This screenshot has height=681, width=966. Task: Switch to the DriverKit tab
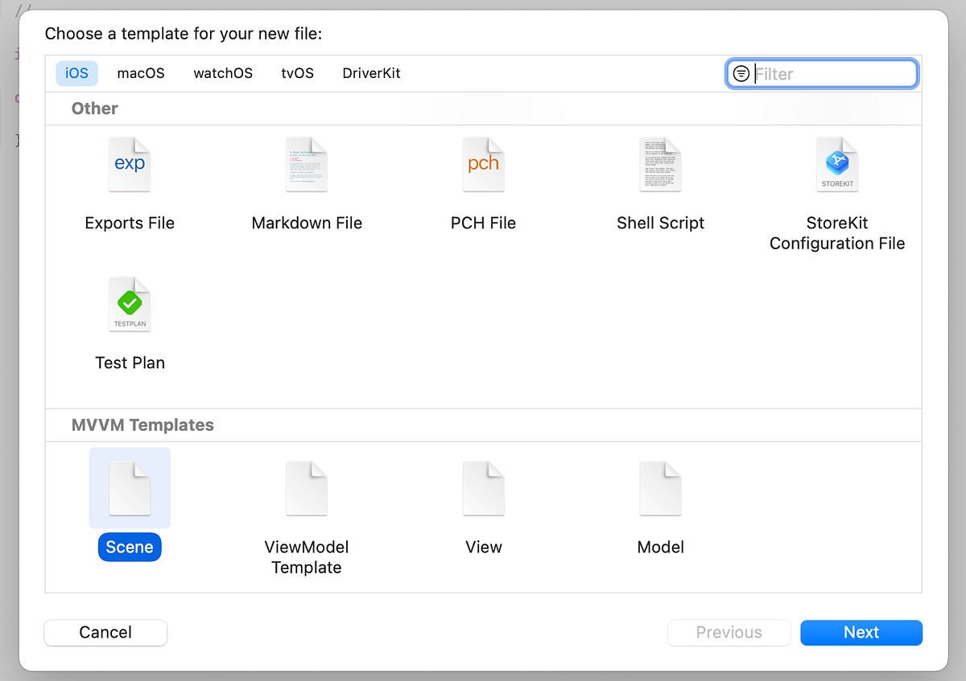(x=371, y=73)
